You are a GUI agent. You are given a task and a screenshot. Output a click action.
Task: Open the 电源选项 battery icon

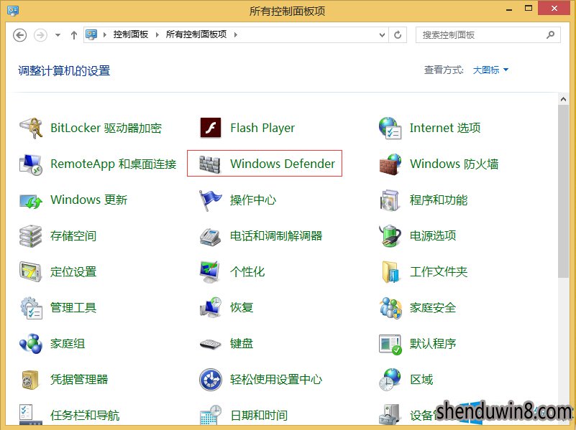click(390, 235)
